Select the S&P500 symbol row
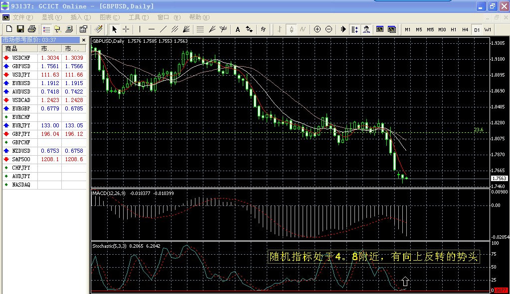This screenshot has width=510, height=294. coord(44,159)
